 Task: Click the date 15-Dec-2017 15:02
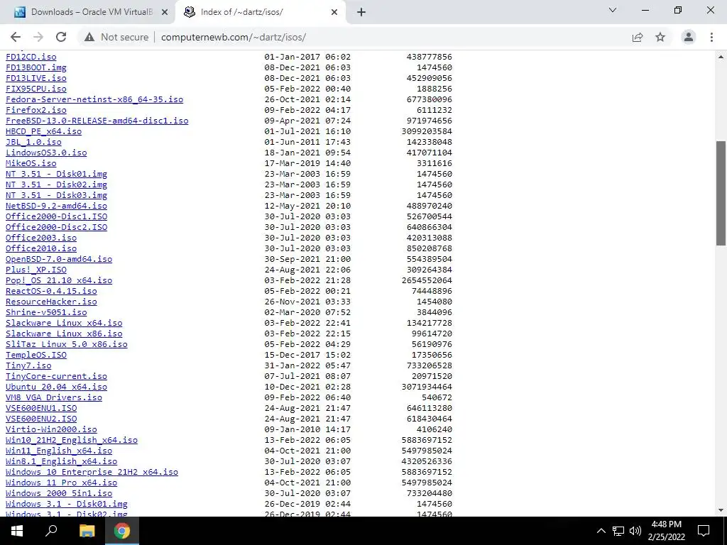click(307, 355)
